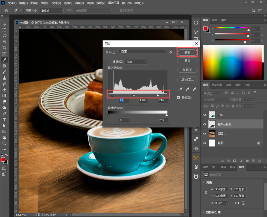Open the 预设 preset dropdown
The image size is (267, 217).
(143, 52)
